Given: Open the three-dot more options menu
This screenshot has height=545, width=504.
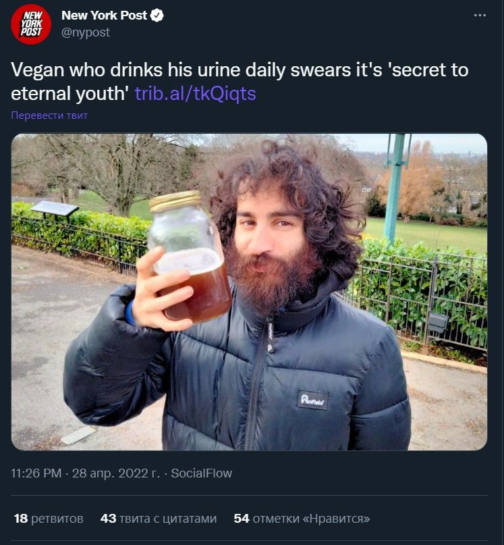Looking at the screenshot, I should pos(480,16).
